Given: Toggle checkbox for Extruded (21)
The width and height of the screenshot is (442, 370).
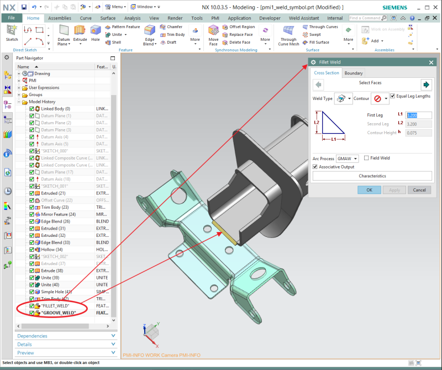Looking at the screenshot, I should click(x=31, y=193).
